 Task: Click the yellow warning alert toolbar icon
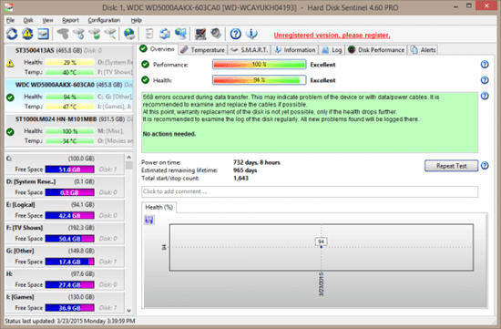tap(27, 34)
